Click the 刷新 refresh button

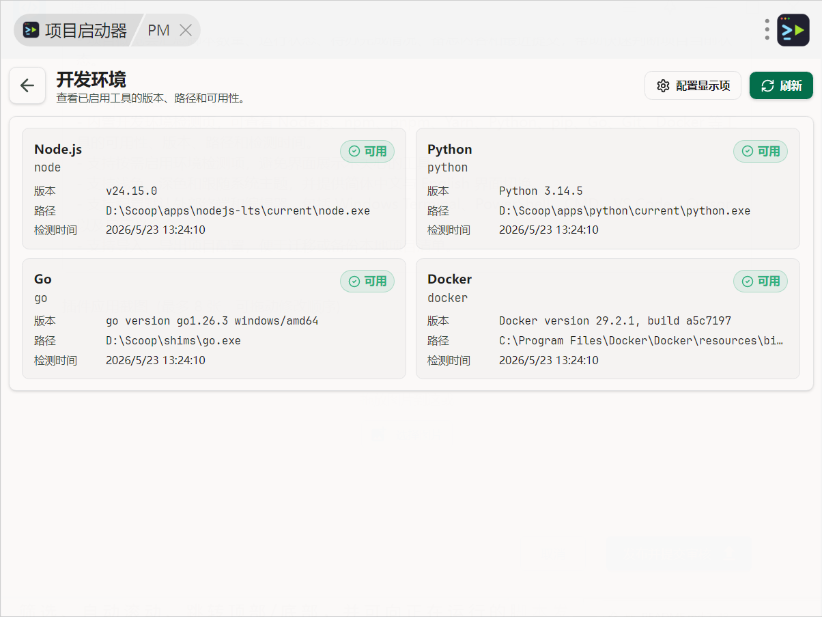point(781,85)
